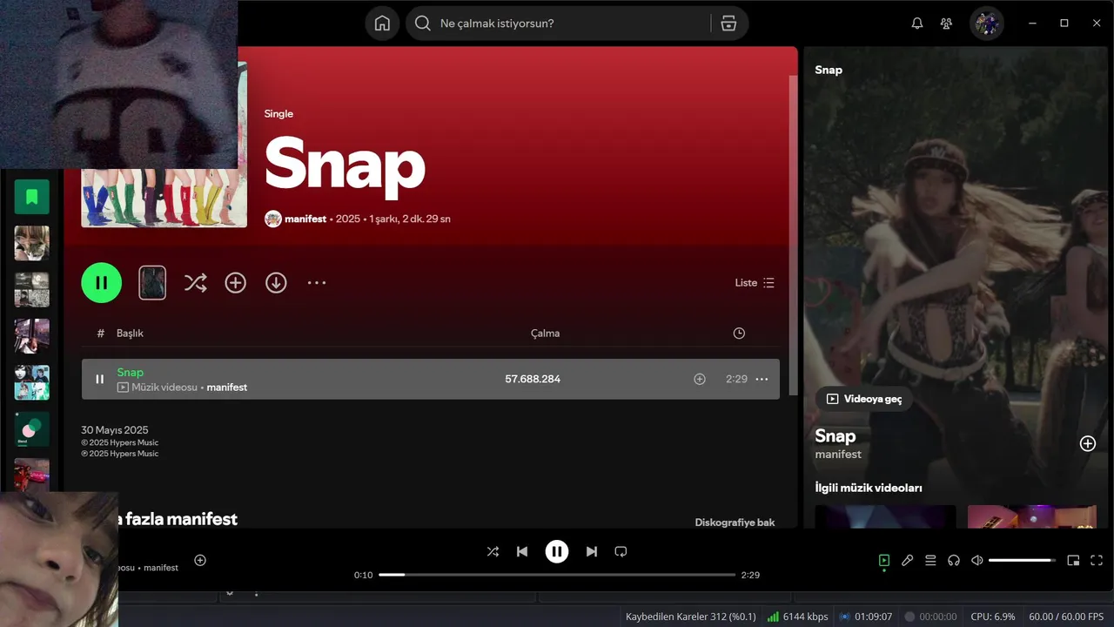The width and height of the screenshot is (1114, 627).
Task: Skip to previous track
Action: [522, 551]
